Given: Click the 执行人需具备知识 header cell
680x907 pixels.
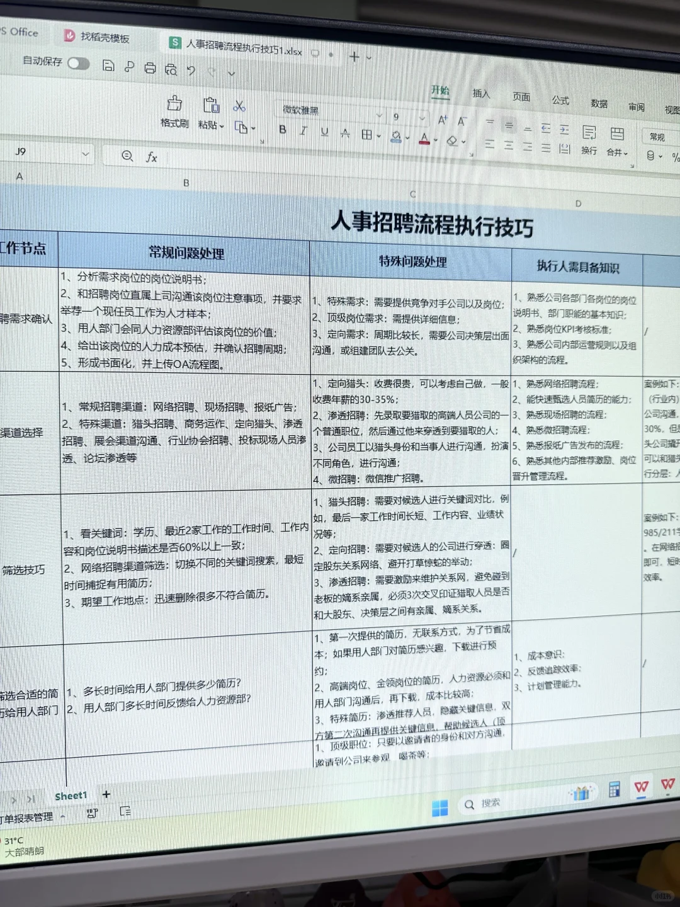Looking at the screenshot, I should [577, 267].
